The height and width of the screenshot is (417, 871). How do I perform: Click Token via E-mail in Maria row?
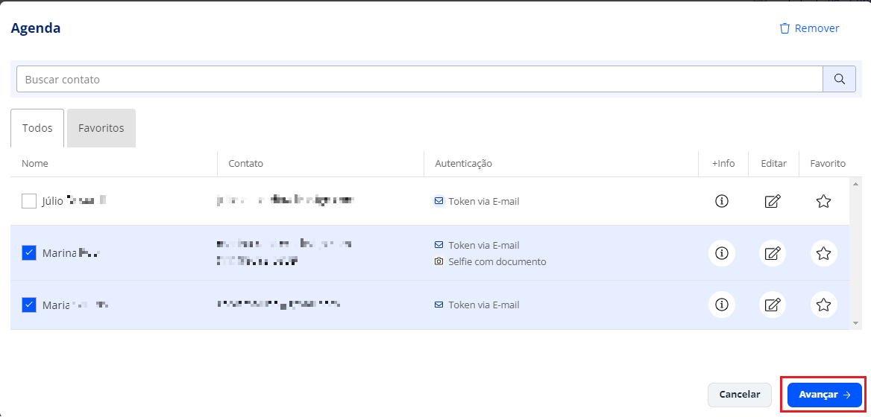point(484,305)
